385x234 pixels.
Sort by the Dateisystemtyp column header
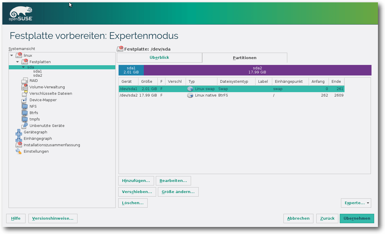(236, 82)
